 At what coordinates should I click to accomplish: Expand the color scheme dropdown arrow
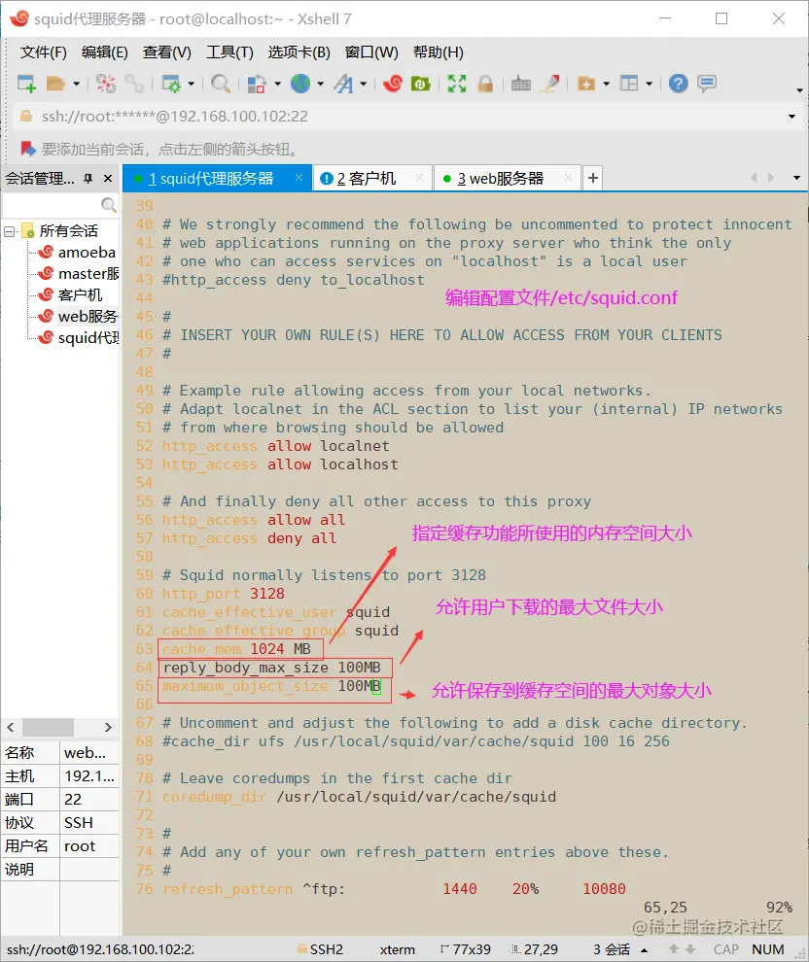[x=277, y=84]
